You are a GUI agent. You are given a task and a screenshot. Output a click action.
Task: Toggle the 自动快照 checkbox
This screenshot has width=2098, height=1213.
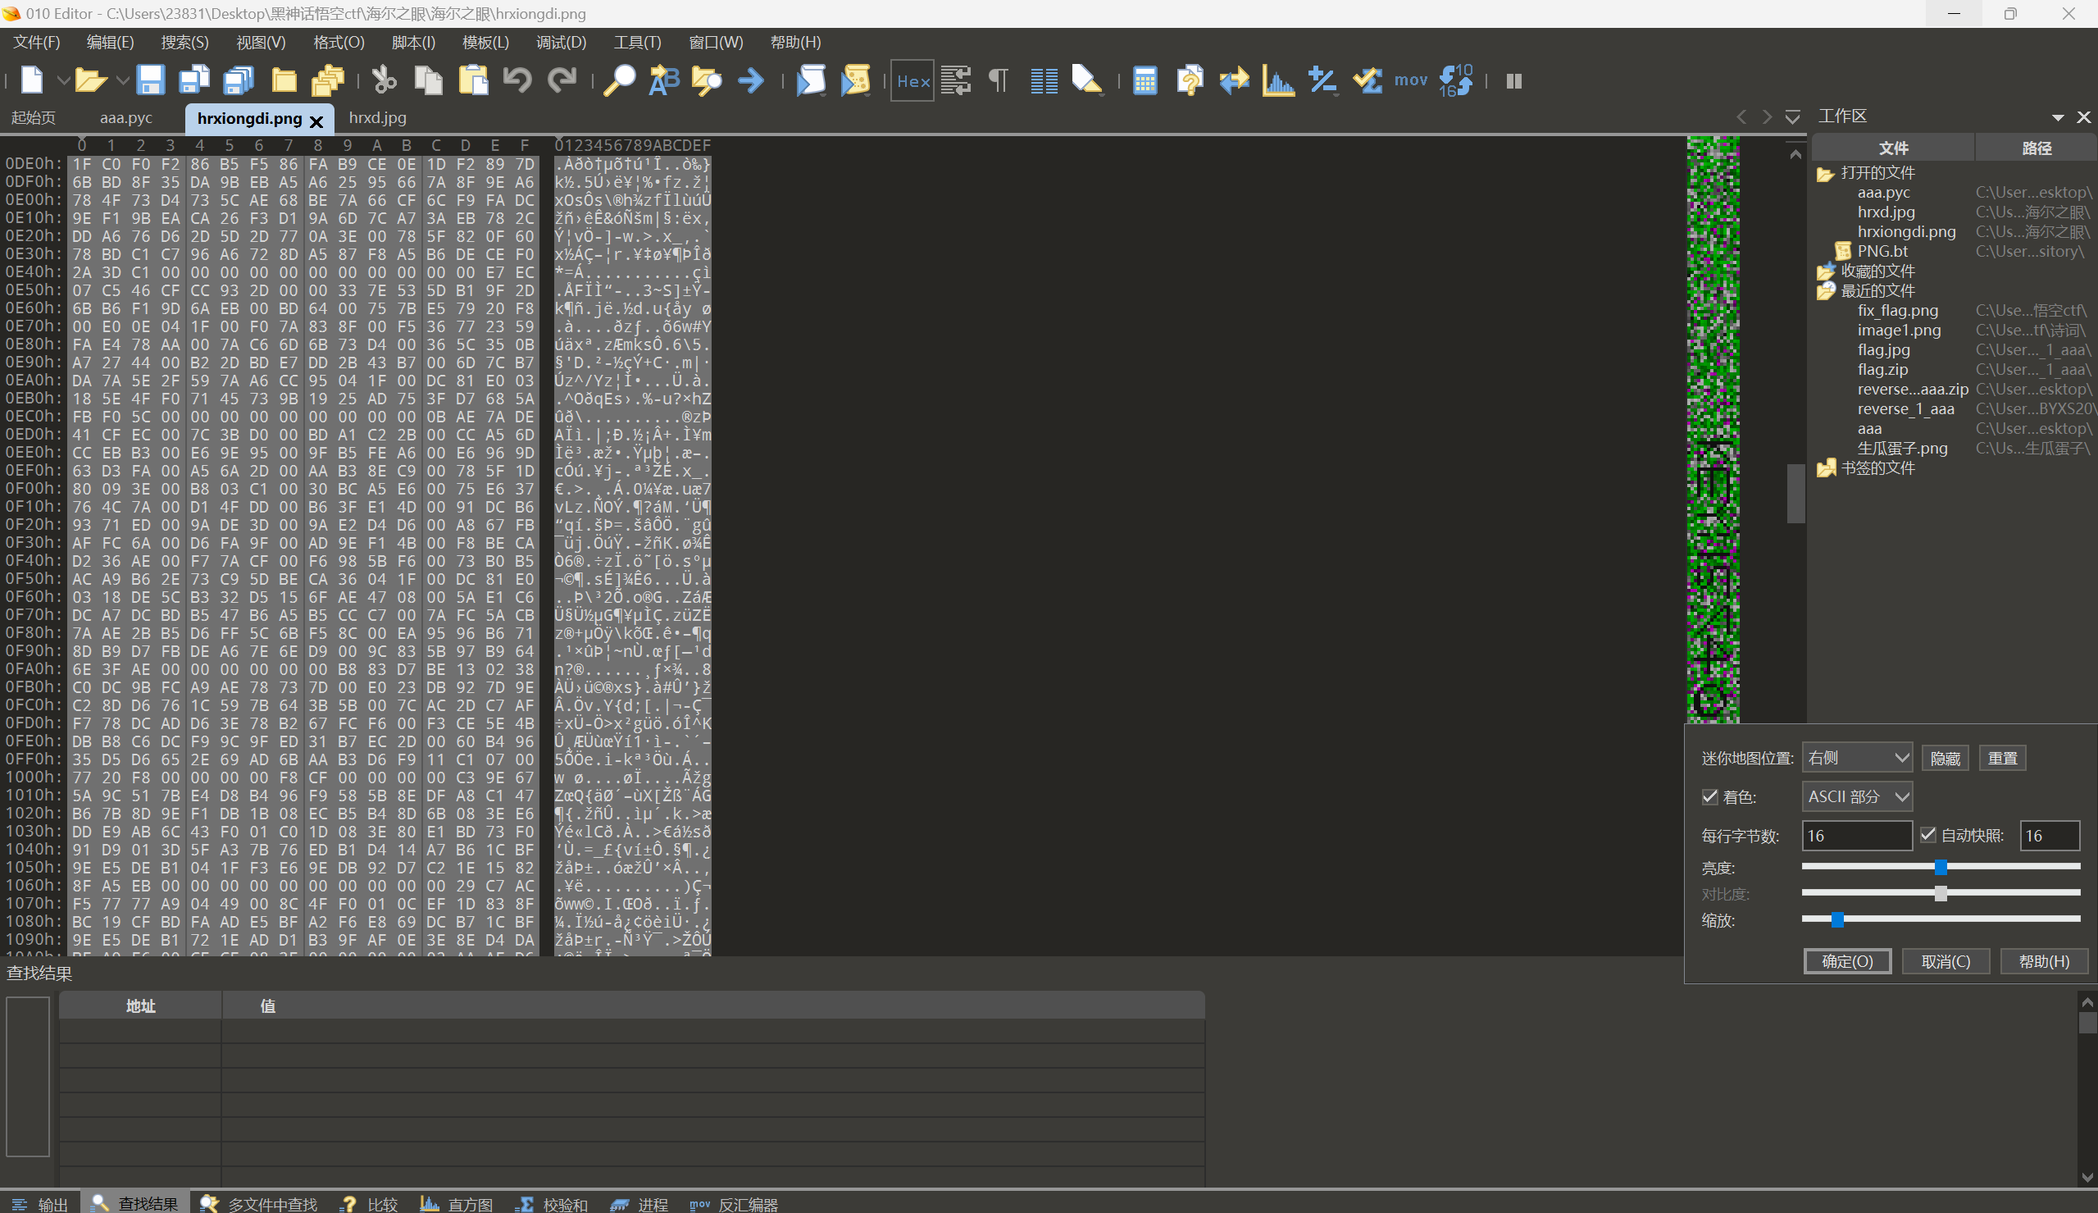1927,835
